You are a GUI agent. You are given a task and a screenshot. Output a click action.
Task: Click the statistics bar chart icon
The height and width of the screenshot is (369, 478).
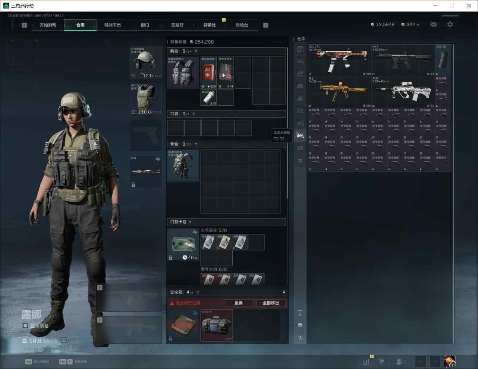click(x=366, y=361)
